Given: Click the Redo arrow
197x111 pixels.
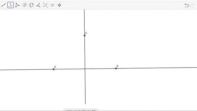Looking at the screenshot, I should [192, 5].
